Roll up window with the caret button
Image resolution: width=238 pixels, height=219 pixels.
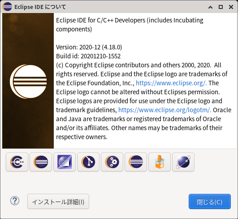(210, 7)
